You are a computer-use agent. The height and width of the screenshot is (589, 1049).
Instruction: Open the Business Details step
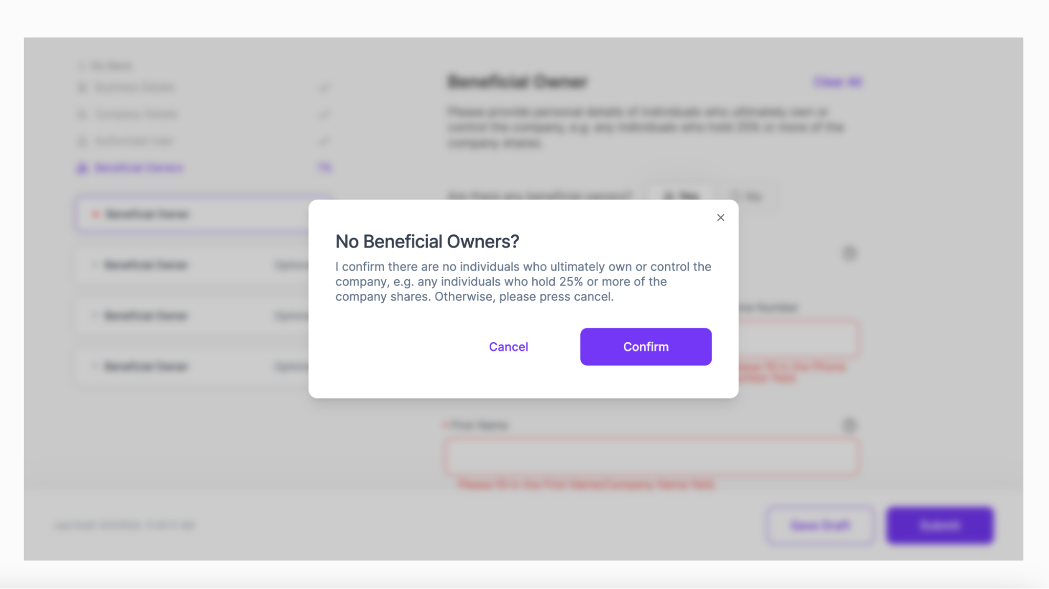(135, 88)
